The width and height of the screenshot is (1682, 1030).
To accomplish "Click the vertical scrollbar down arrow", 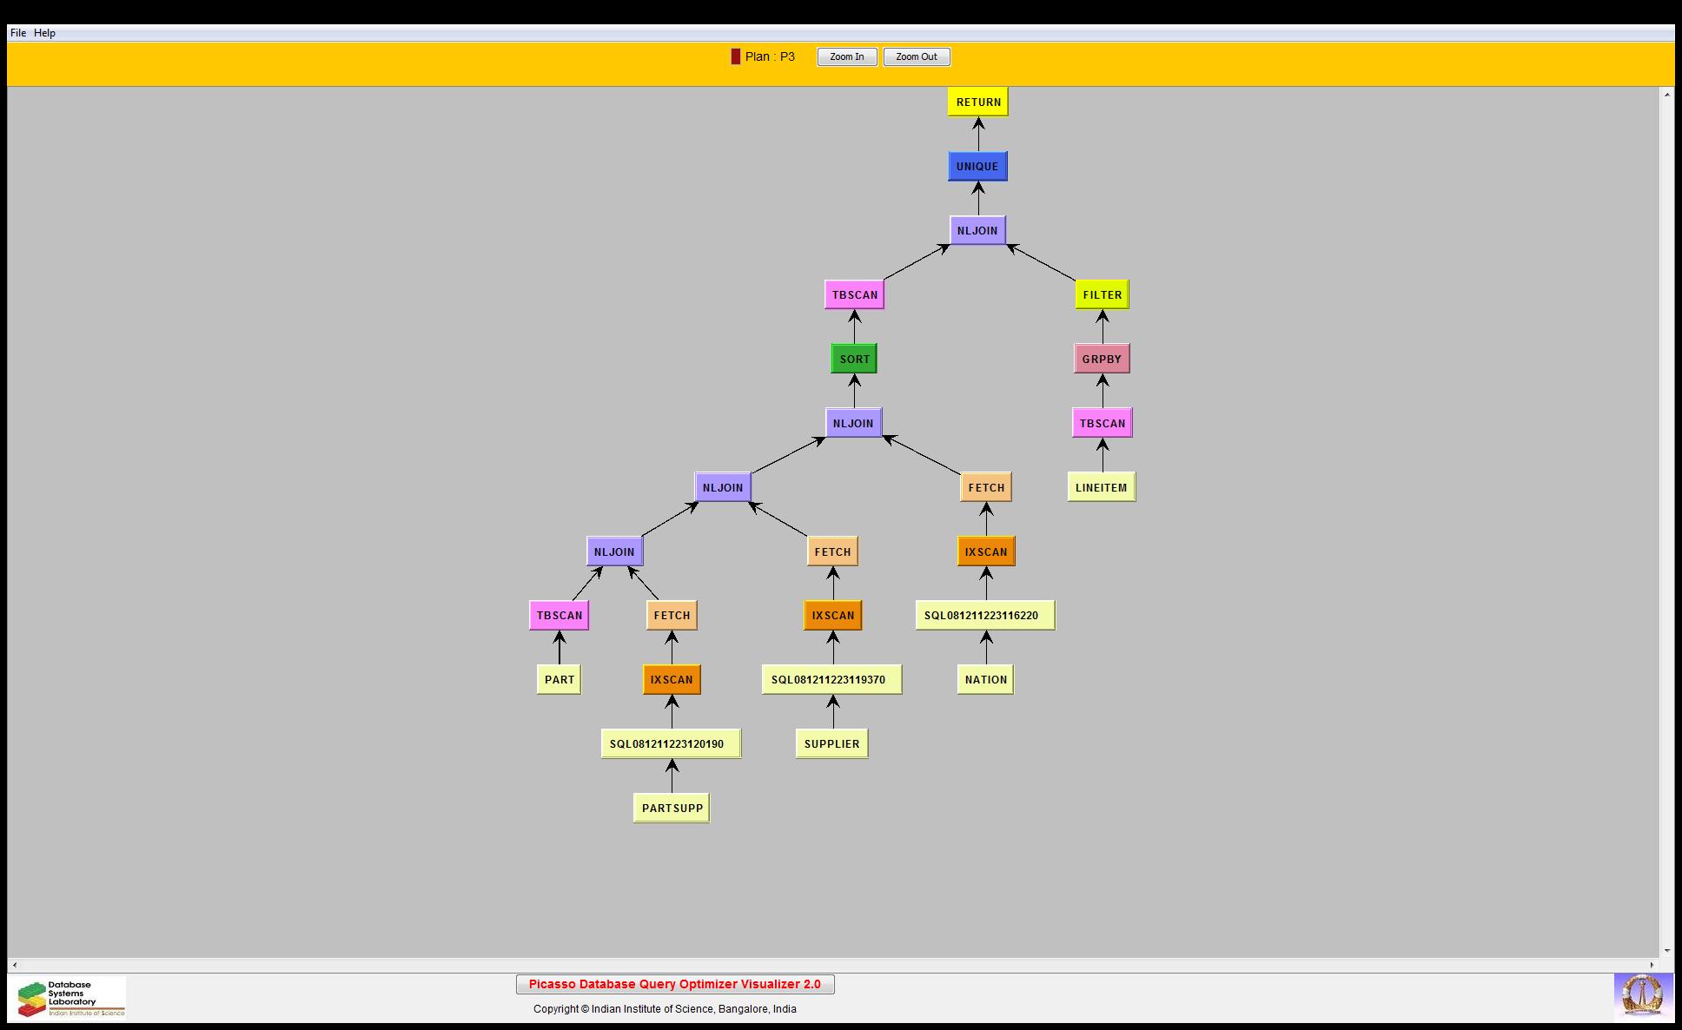I will click(x=1666, y=951).
